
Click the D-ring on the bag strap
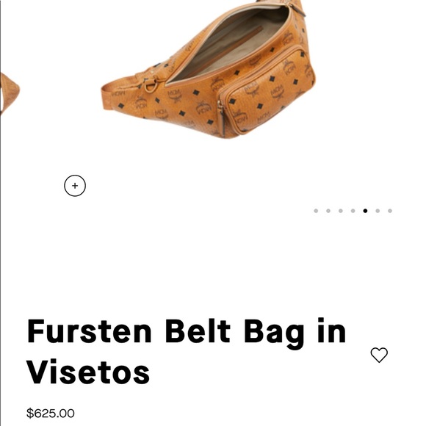[151, 85]
